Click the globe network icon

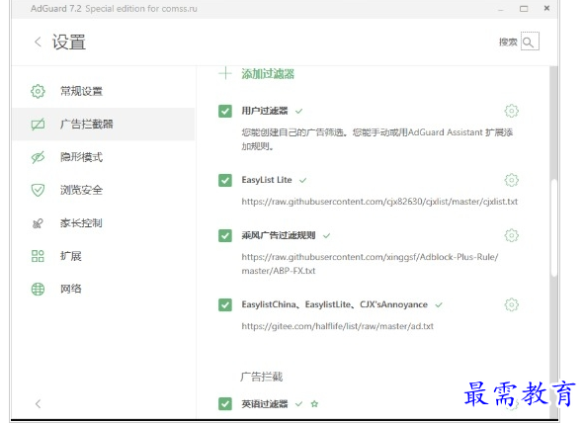pos(38,289)
